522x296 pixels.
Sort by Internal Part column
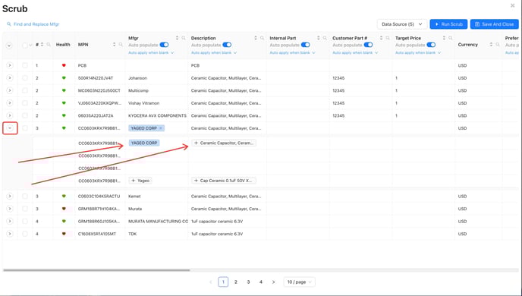(319, 38)
